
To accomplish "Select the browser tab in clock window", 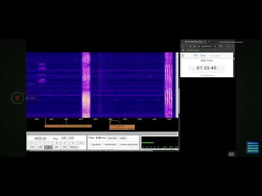I will pos(195,41).
